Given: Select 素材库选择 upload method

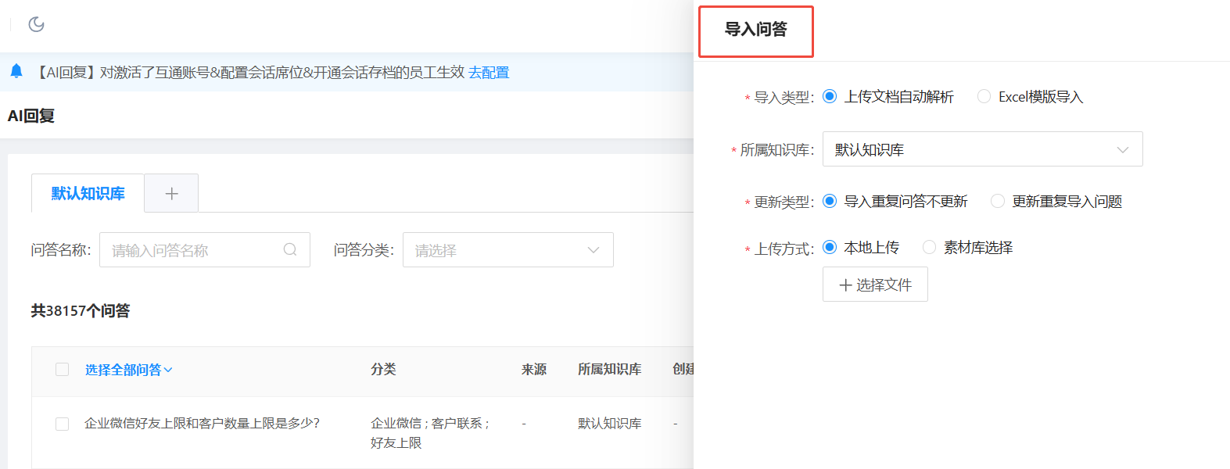Looking at the screenshot, I should [x=929, y=247].
